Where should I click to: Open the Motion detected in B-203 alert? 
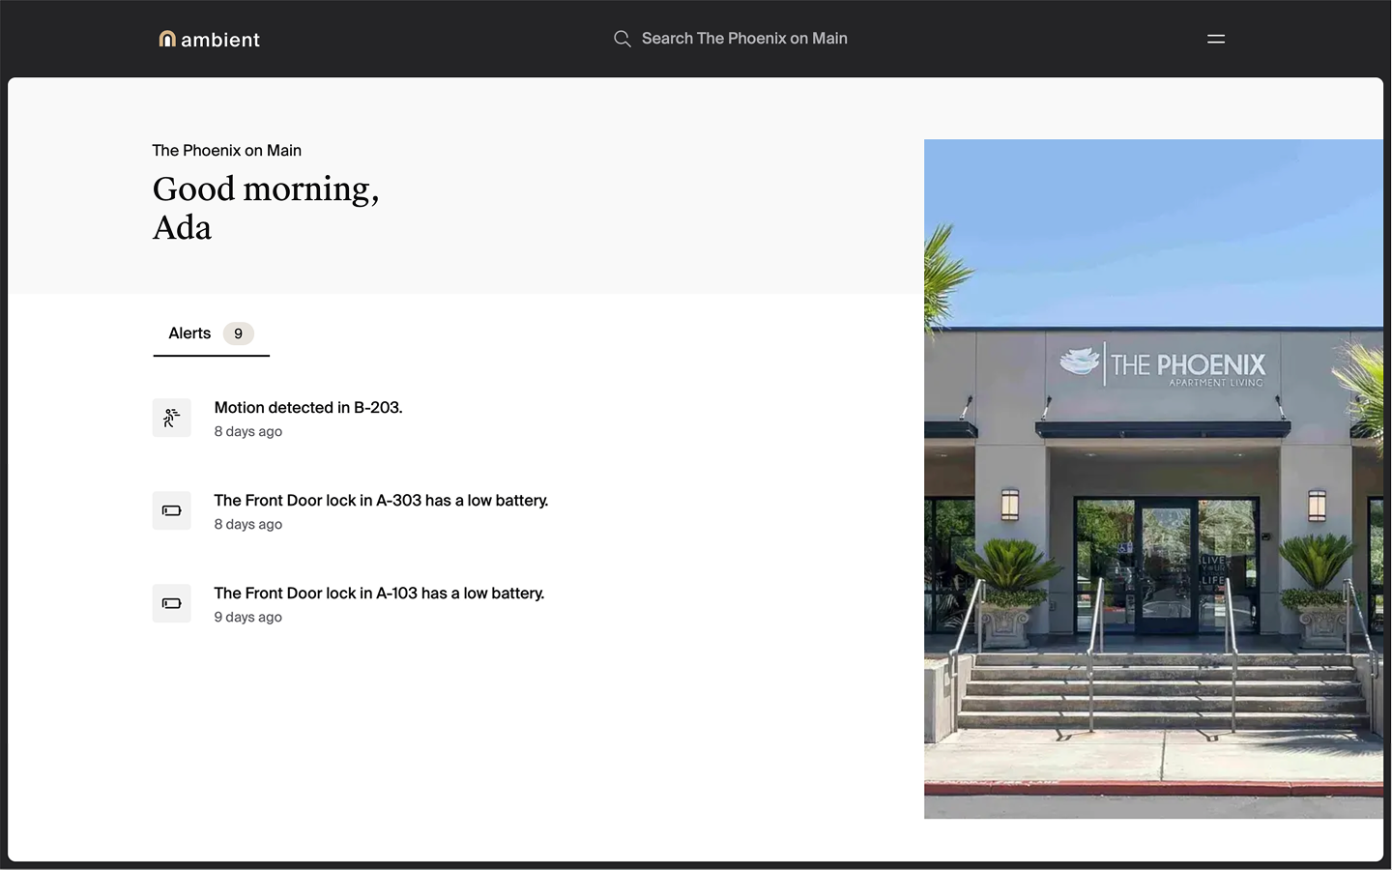pyautogui.click(x=307, y=408)
